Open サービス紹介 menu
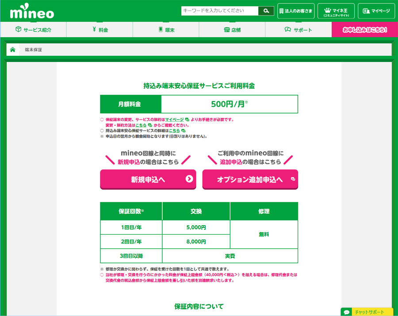The height and width of the screenshot is (316, 398). click(x=34, y=30)
